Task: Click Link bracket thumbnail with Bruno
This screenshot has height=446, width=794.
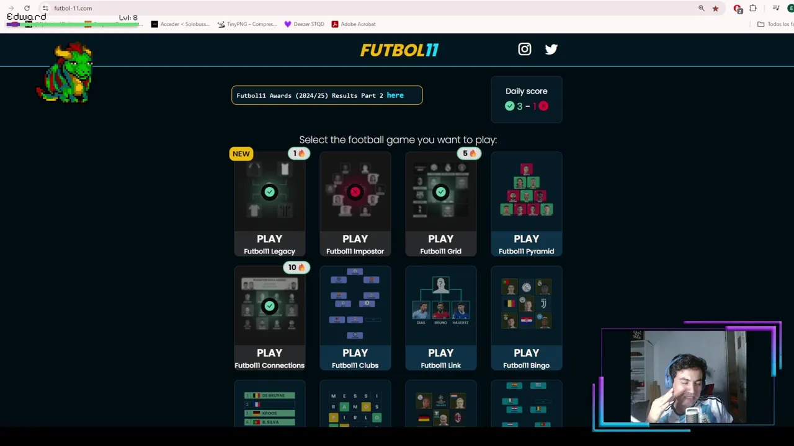Action: pyautogui.click(x=440, y=302)
